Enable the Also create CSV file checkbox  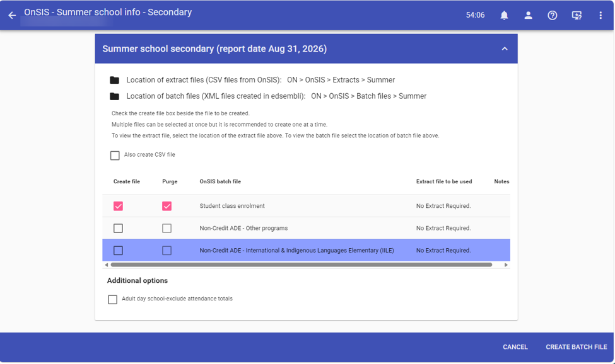point(115,156)
